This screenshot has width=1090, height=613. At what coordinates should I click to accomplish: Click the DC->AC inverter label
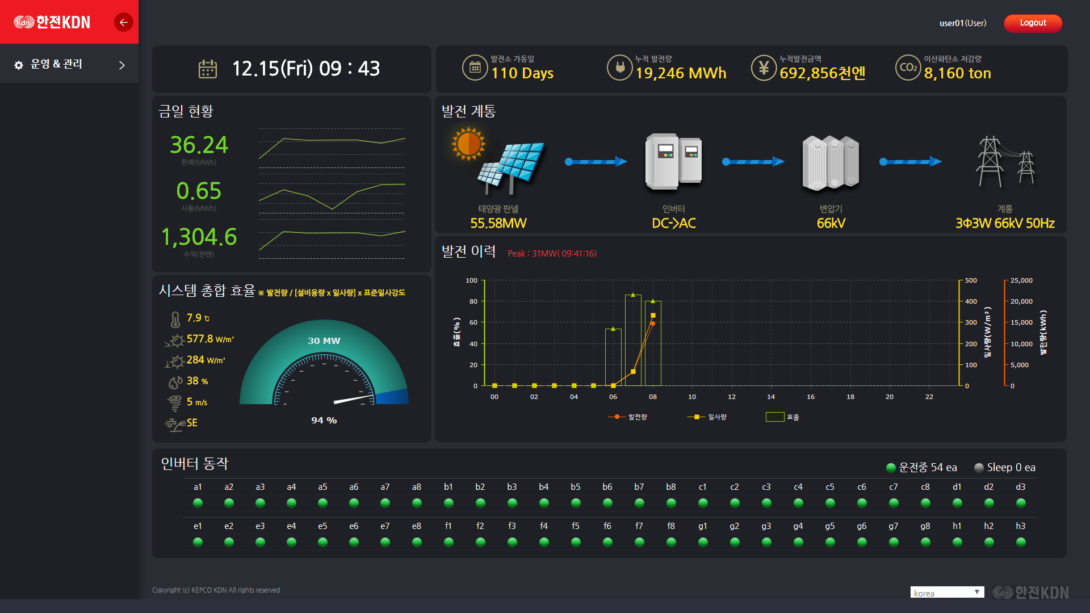coord(674,224)
